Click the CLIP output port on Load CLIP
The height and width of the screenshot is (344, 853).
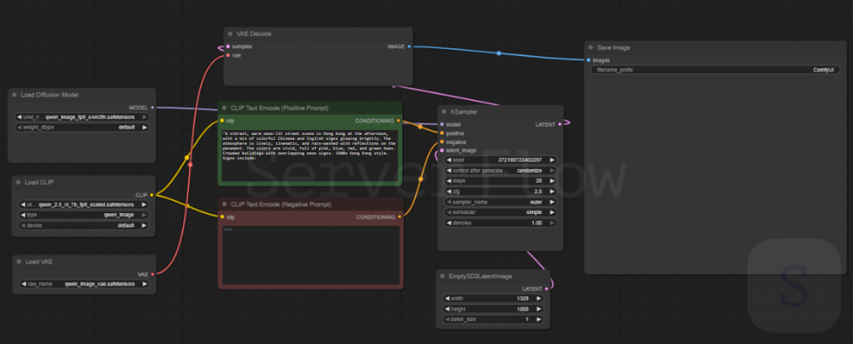[152, 195]
